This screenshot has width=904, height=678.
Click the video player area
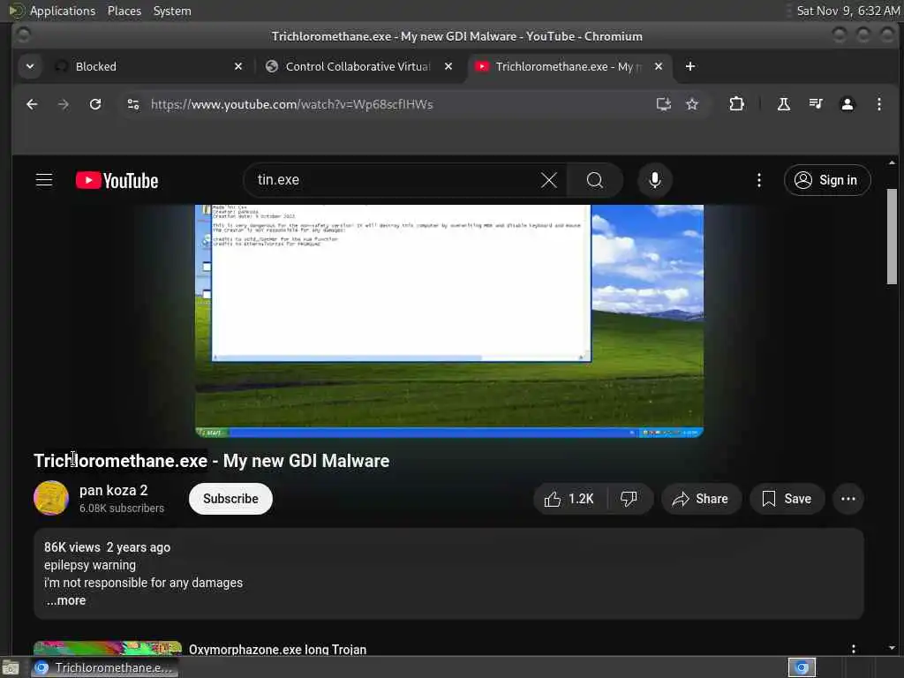(x=449, y=321)
